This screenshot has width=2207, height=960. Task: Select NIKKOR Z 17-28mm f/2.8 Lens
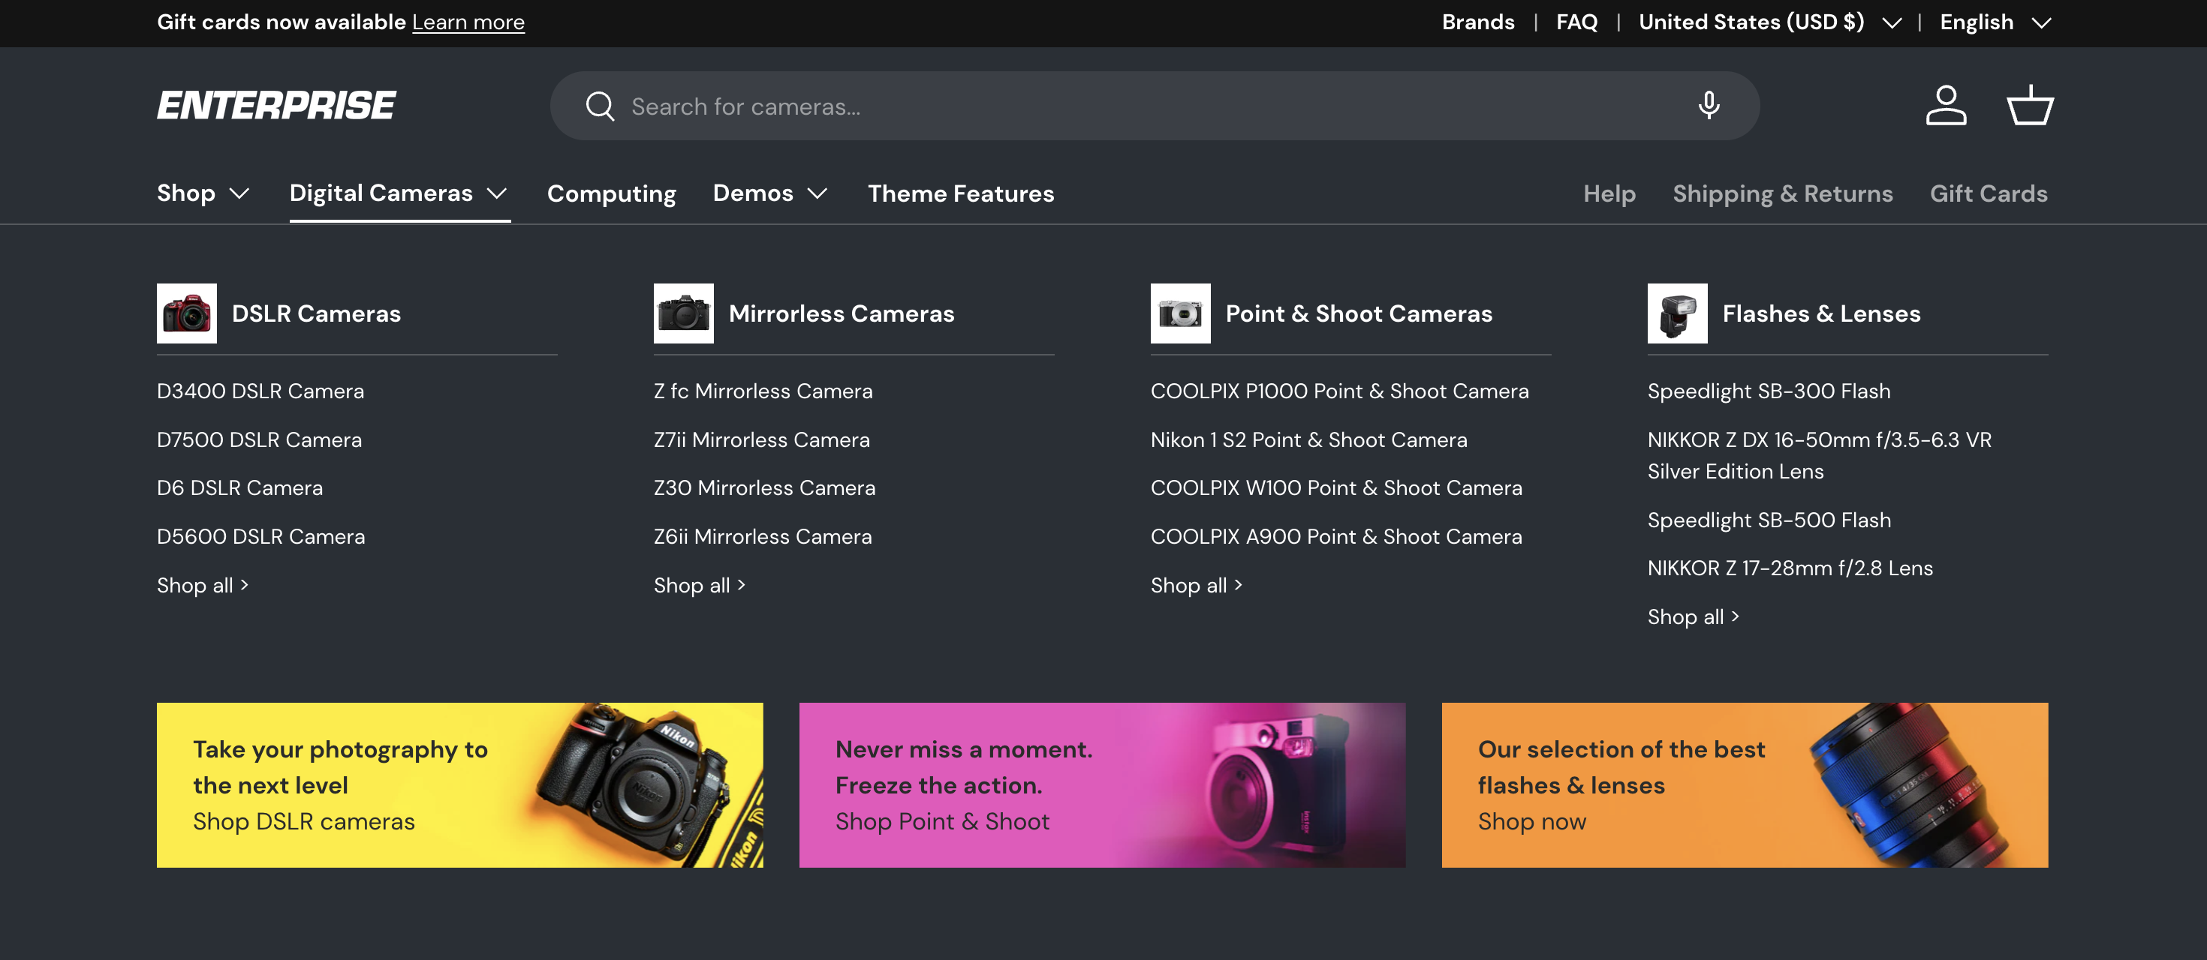pos(1790,568)
